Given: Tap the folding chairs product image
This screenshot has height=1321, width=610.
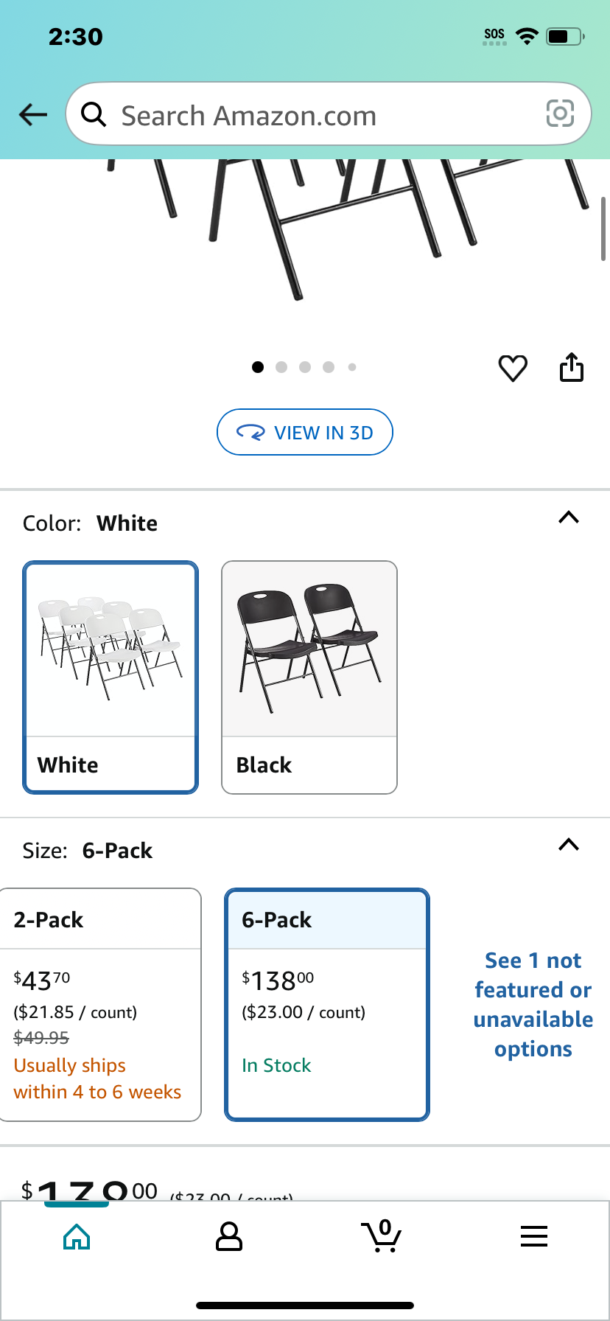Looking at the screenshot, I should coord(305,229).
